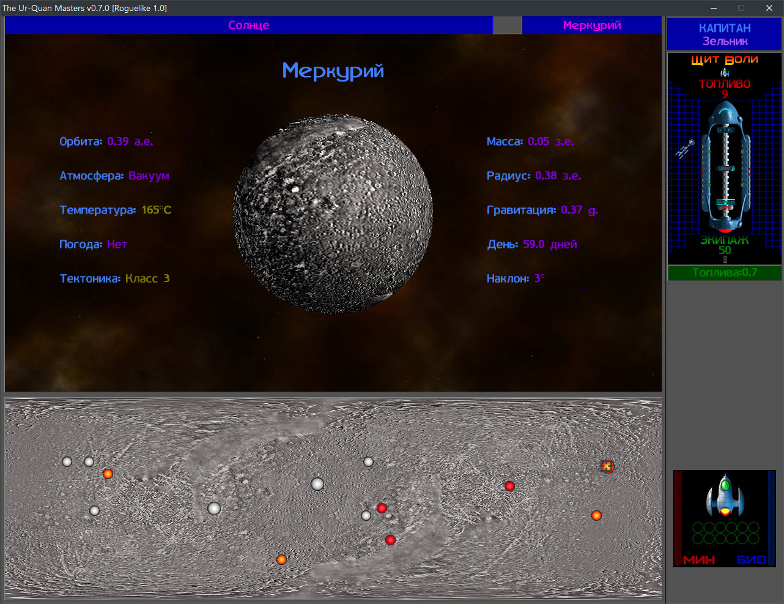This screenshot has width=784, height=604.
Task: Select the Солнце tab in the top bar
Action: pos(248,25)
